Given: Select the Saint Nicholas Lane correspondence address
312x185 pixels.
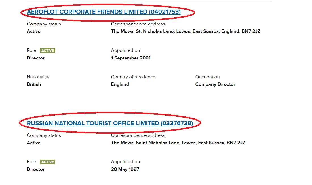Looking at the screenshot, I should [x=178, y=143].
